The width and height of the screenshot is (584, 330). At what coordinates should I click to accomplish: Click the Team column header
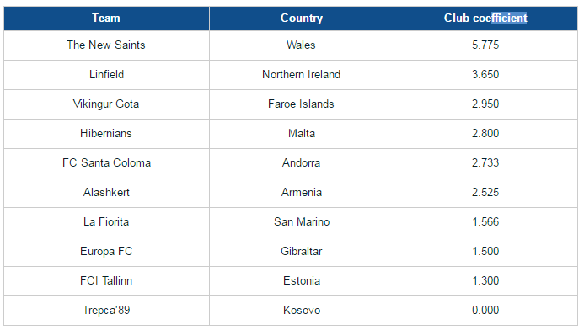[x=106, y=19]
